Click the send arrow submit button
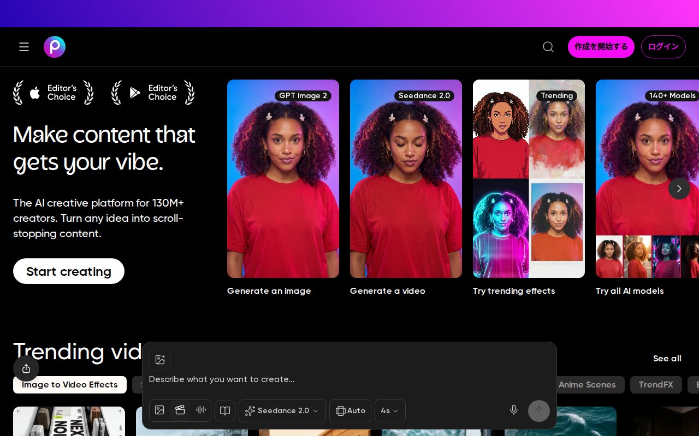The width and height of the screenshot is (699, 436). [539, 410]
